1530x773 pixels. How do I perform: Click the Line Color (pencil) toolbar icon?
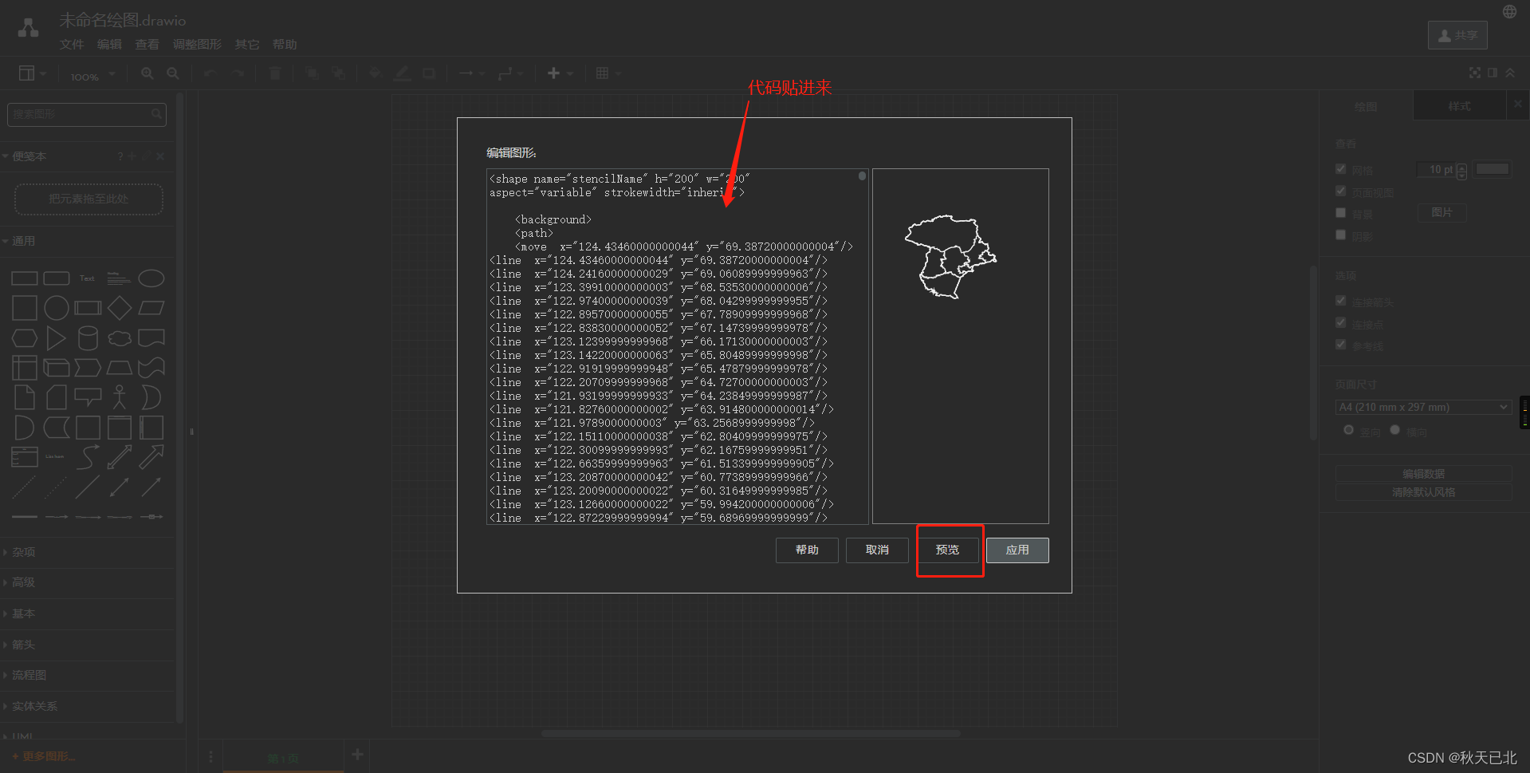coord(402,73)
